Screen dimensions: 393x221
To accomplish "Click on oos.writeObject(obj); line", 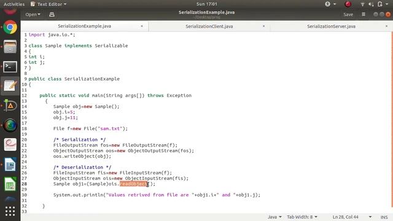I will click(x=82, y=157).
